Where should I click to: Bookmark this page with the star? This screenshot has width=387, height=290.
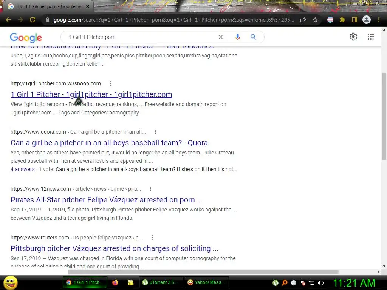click(315, 20)
